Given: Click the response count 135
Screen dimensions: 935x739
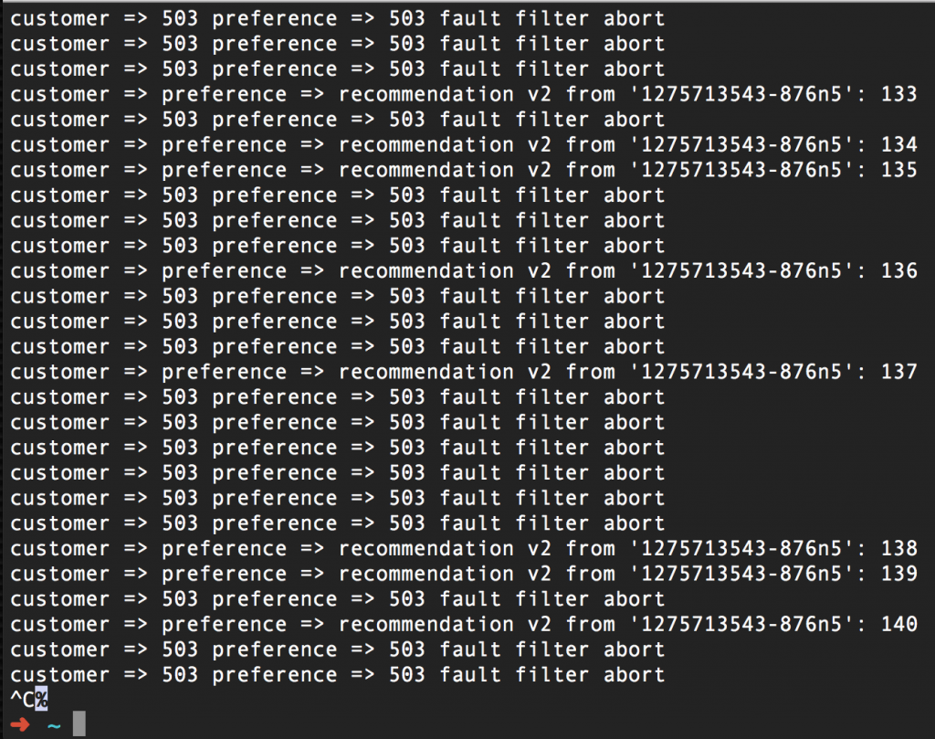Looking at the screenshot, I should pyautogui.click(x=899, y=170).
